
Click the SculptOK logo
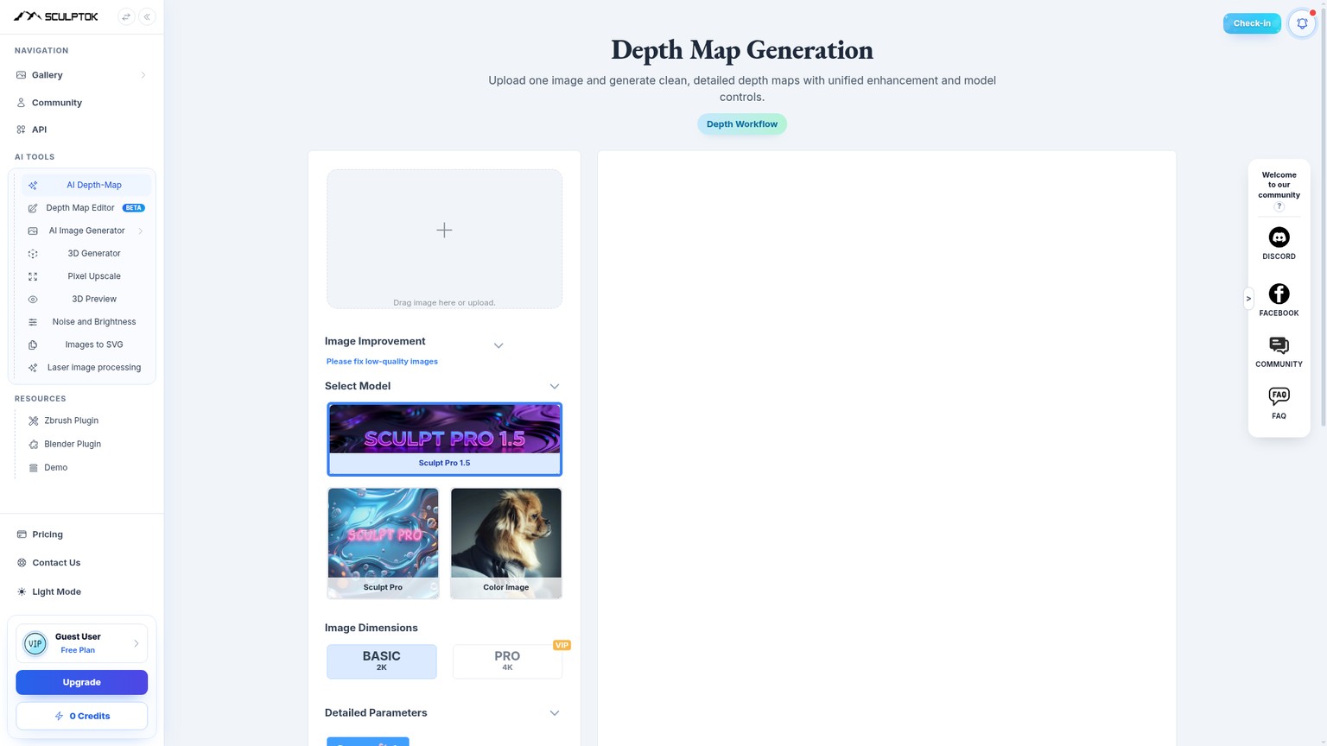[x=56, y=16]
